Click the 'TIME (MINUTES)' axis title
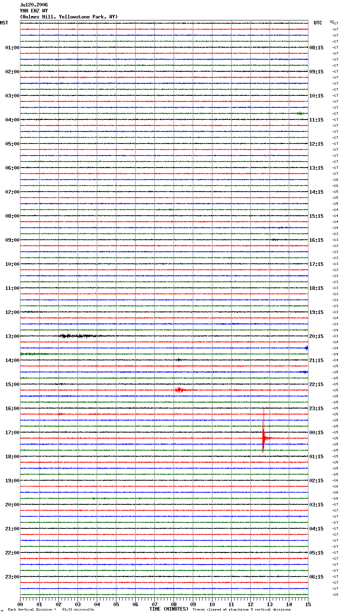 [169, 609]
